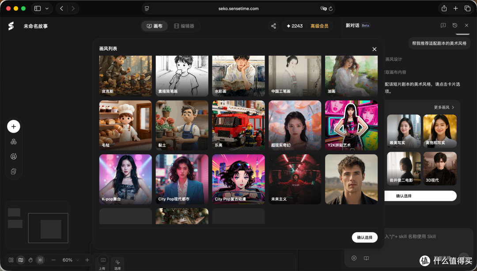Click the round plus add button on left sidebar

tap(14, 126)
